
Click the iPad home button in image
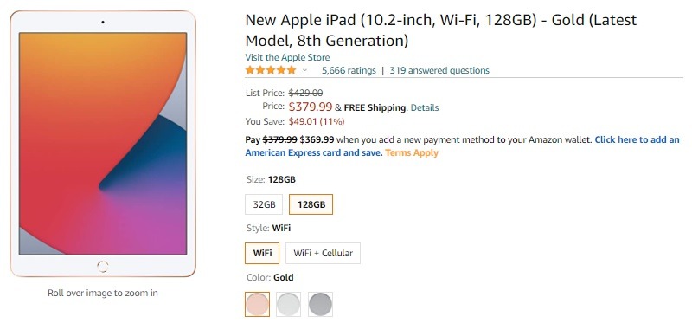point(102,266)
